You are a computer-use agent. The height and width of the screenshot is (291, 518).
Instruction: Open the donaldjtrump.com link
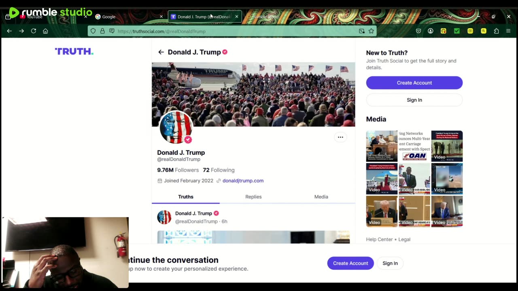pos(243,181)
